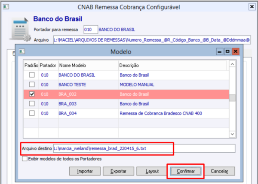The height and width of the screenshot is (184, 258).
Task: Click the Portador column header
Action: [x=48, y=65]
